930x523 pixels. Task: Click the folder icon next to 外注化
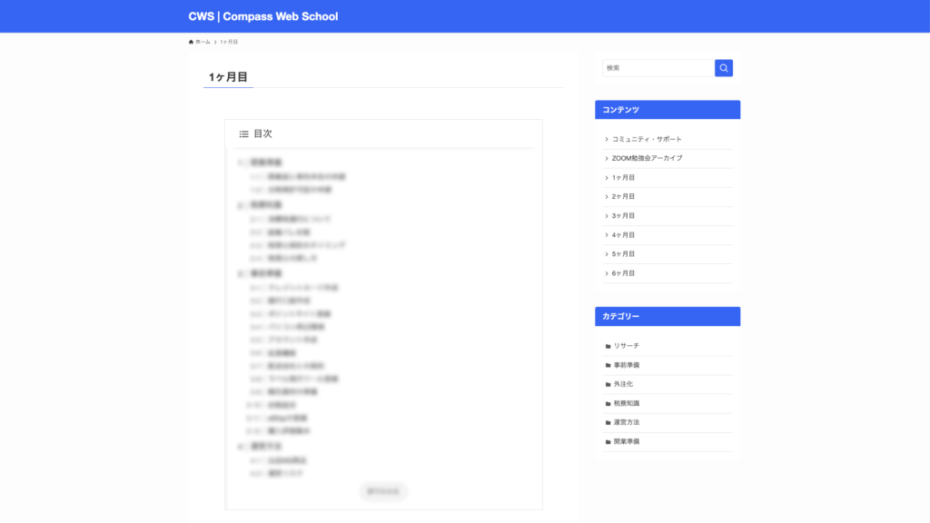[608, 384]
